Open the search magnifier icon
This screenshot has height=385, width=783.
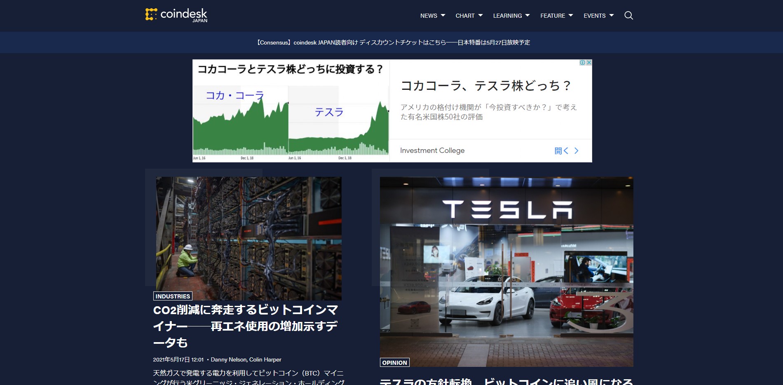[628, 16]
